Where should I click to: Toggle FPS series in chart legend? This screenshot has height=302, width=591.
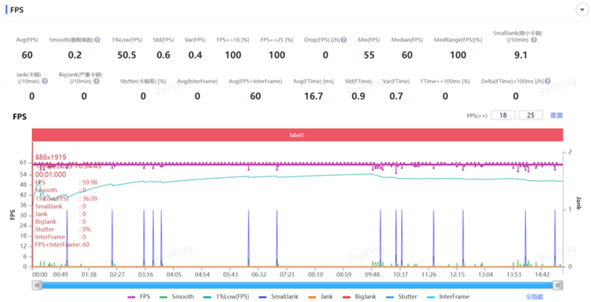(138, 297)
